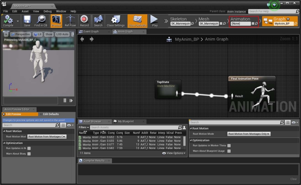Click the Compile toolbar button
The image size is (301, 185).
tap(8, 21)
